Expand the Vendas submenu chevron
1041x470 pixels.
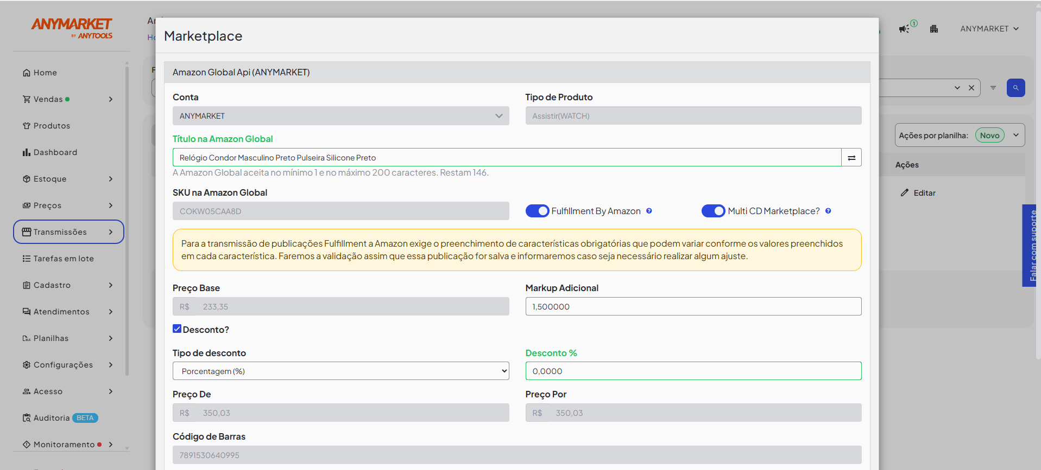click(x=111, y=99)
